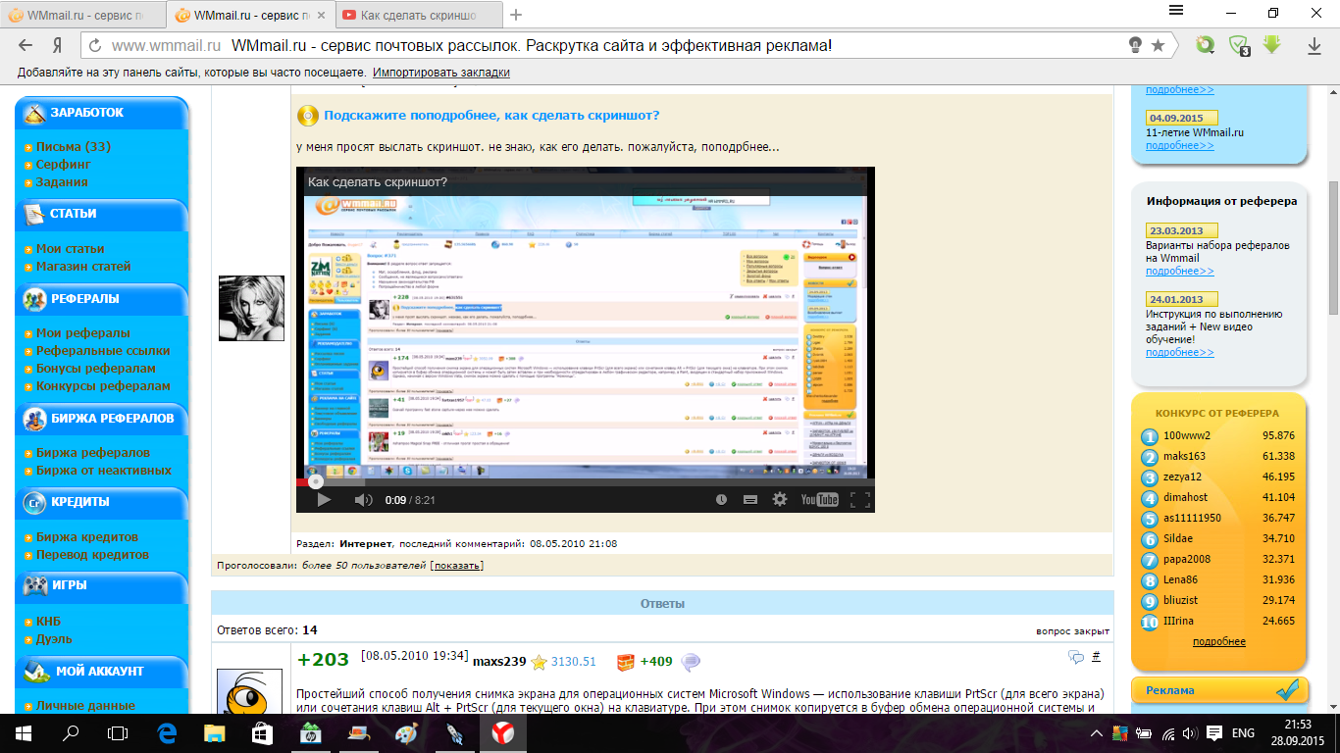Image resolution: width=1340 pixels, height=753 pixels.
Task: Open the Yandex browser hamburger menu
Action: pos(1178,10)
